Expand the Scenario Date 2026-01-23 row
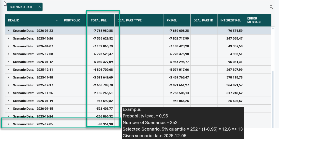Image resolution: width=319 pixels, height=152 pixels. (x=8, y=31)
